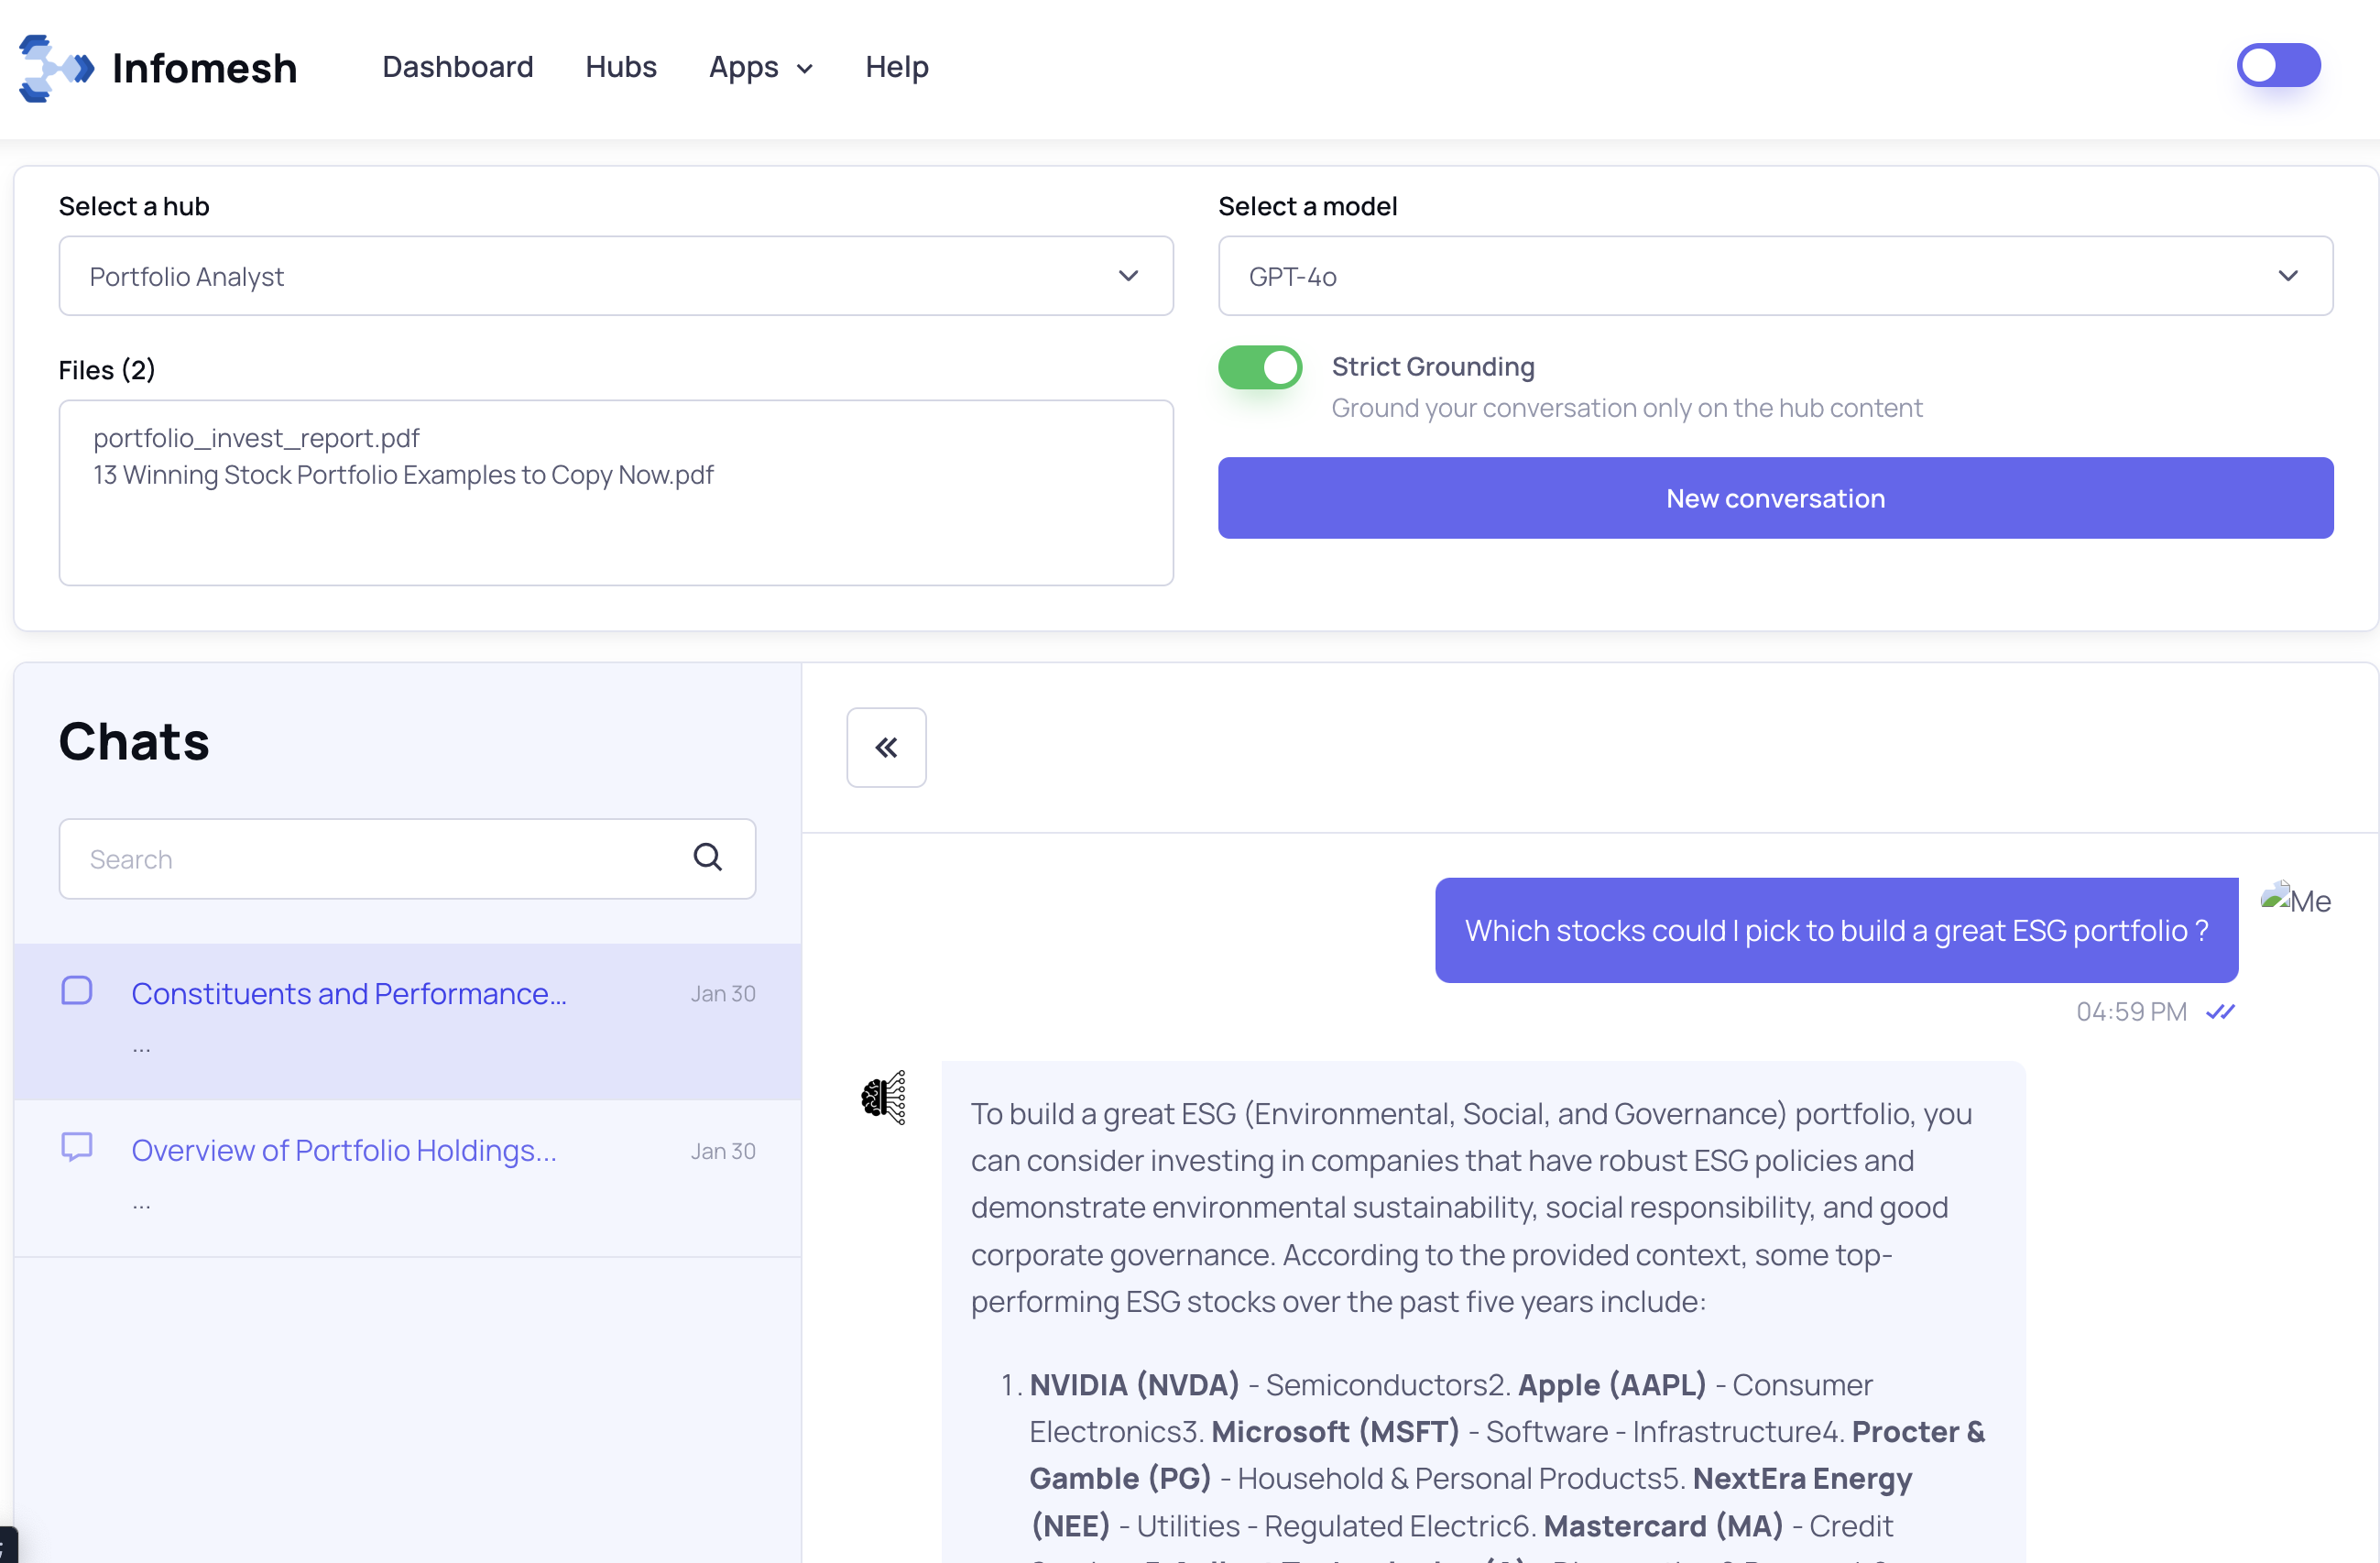Open the Dashboard menu item
The width and height of the screenshot is (2380, 1563).
(x=457, y=67)
